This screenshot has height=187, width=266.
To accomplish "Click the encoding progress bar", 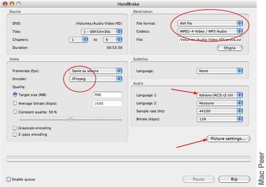I will 128,159.
